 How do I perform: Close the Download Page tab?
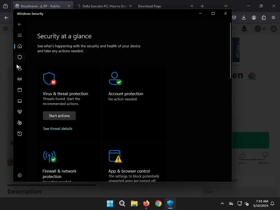coord(192,6)
